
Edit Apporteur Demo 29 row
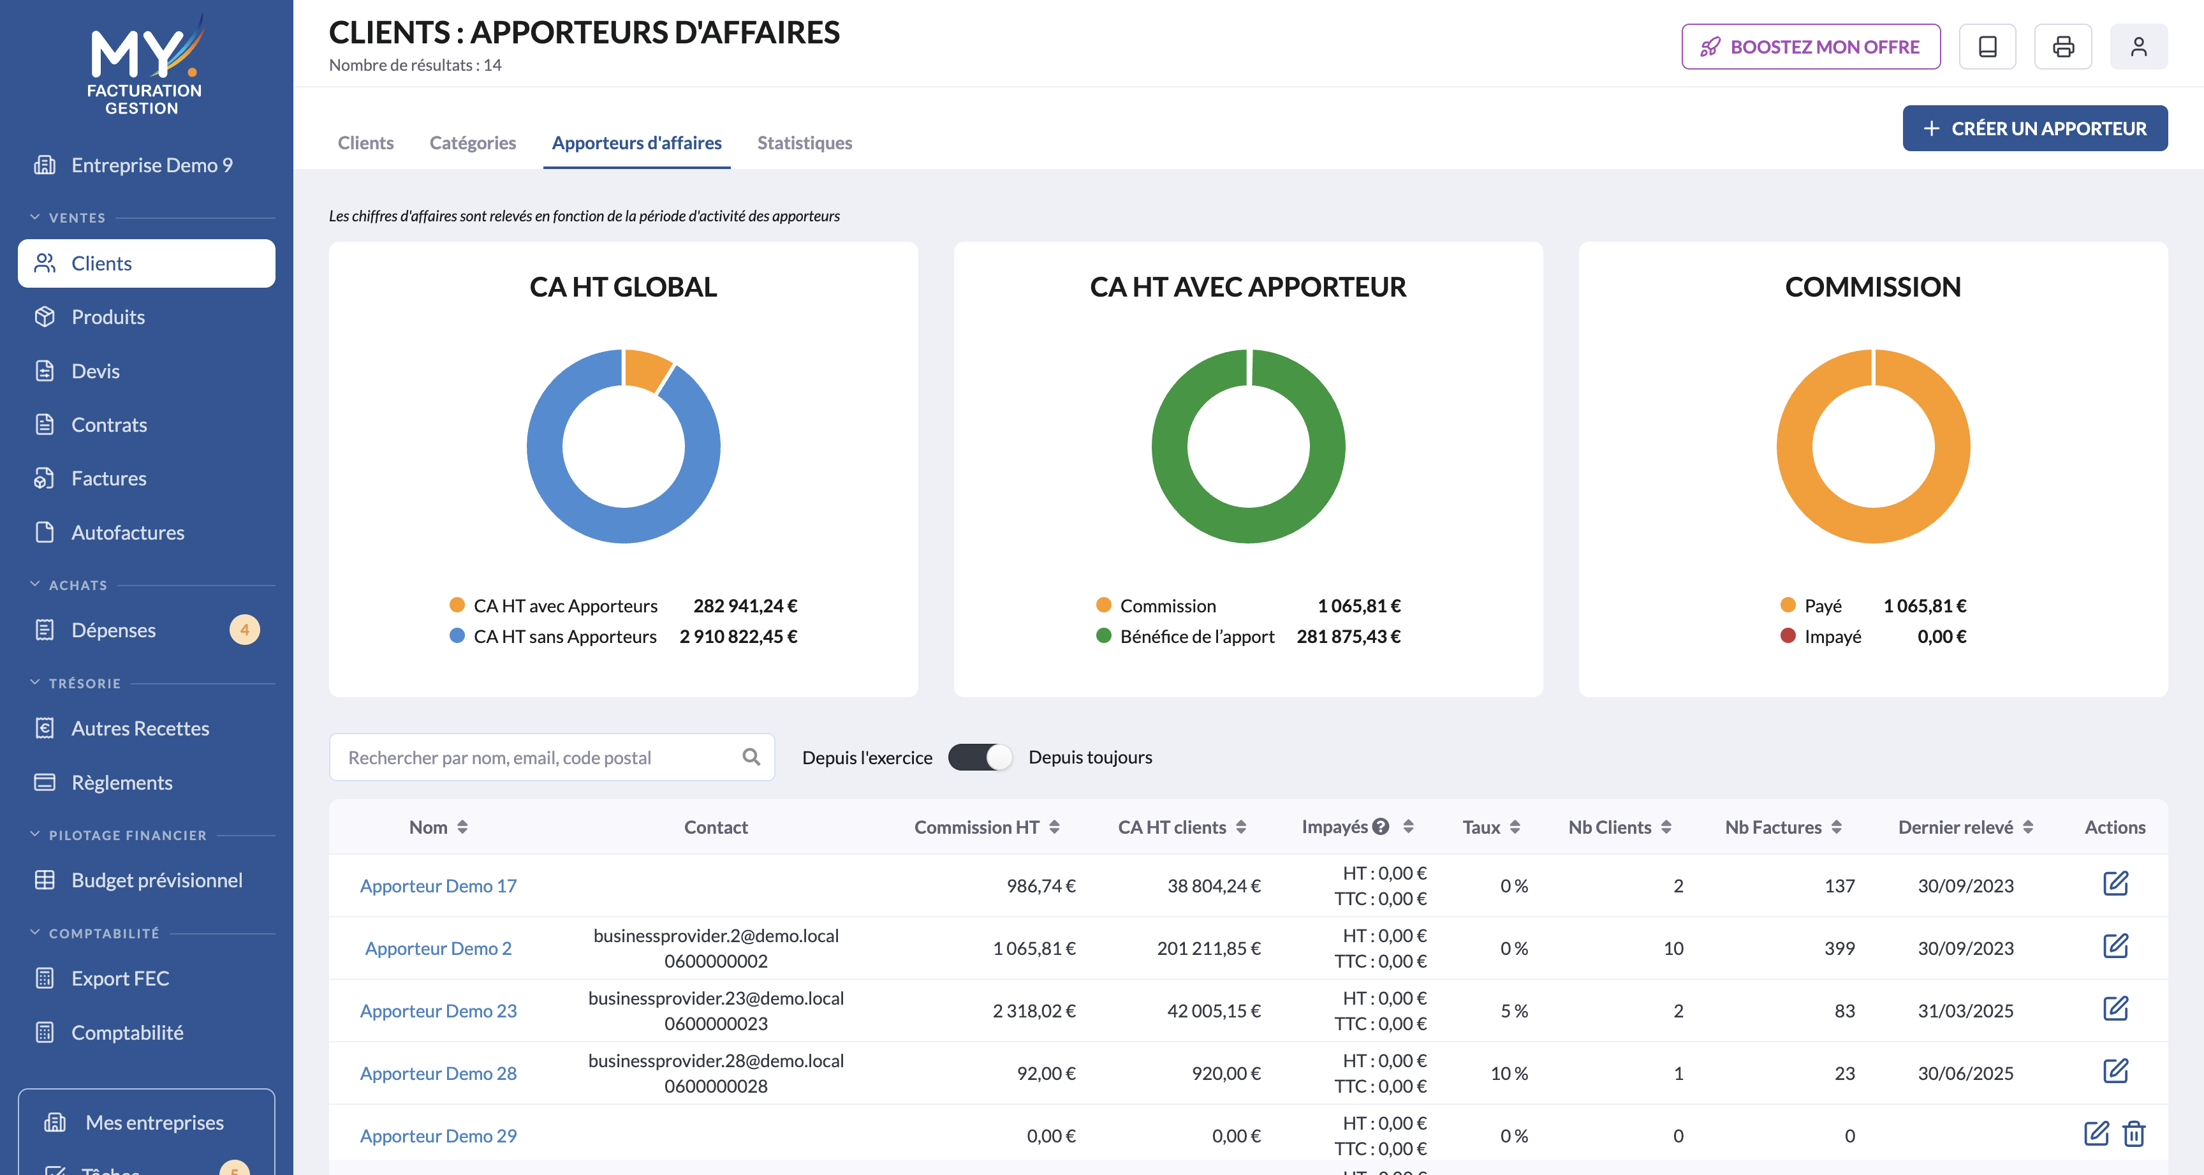tap(2096, 1133)
